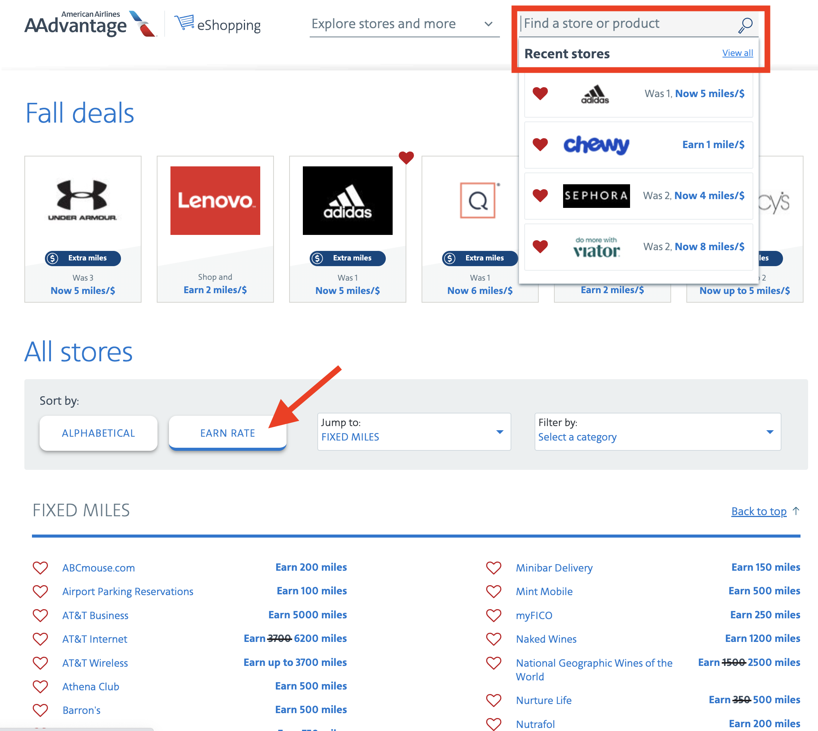
Task: Favorite AT&T Internet heart icon
Action: tap(40, 639)
